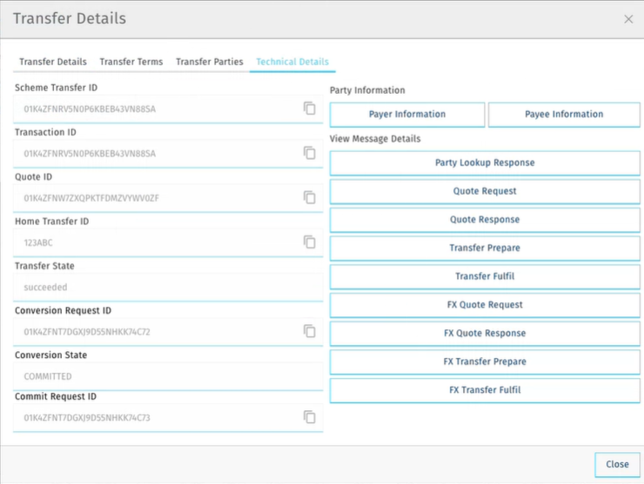
Task: Switch to the Transfer Details tab
Action: 53,62
